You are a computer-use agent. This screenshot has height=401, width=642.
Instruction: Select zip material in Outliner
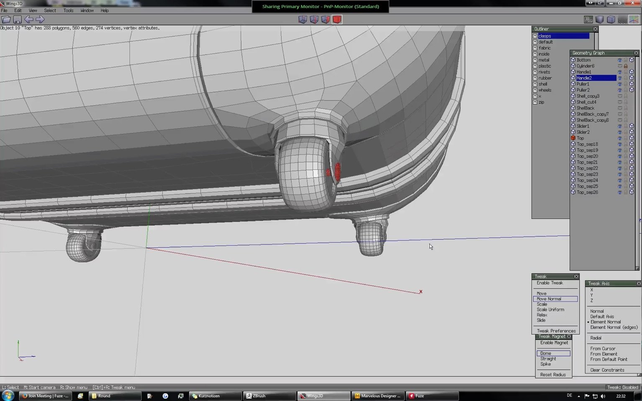(x=541, y=102)
